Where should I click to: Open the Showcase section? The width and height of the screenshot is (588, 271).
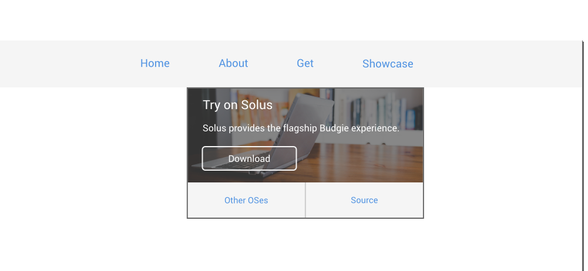pyautogui.click(x=388, y=63)
